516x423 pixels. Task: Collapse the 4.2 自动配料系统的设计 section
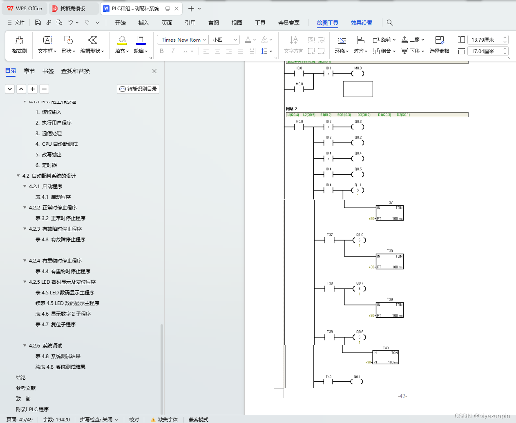coord(18,176)
